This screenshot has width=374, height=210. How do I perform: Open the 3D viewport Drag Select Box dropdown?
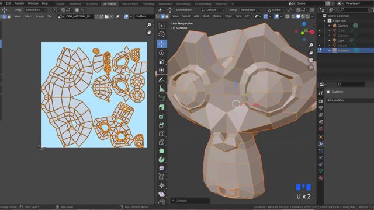(x=251, y=10)
